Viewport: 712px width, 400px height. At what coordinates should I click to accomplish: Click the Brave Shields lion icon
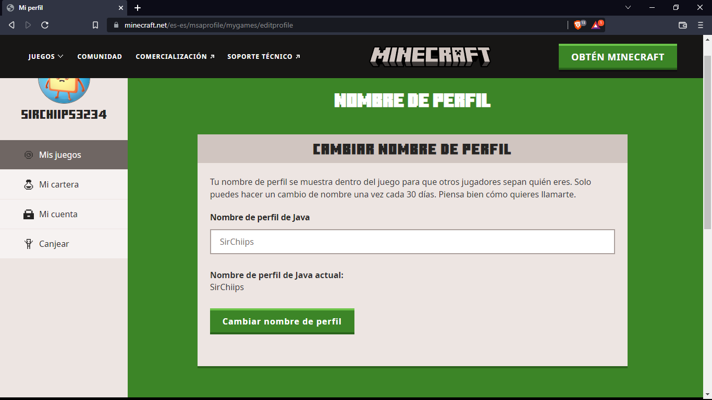click(x=578, y=25)
